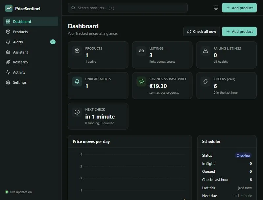Click the '1 active' products subtitle
The width and height of the screenshot is (263, 200).
91,62
